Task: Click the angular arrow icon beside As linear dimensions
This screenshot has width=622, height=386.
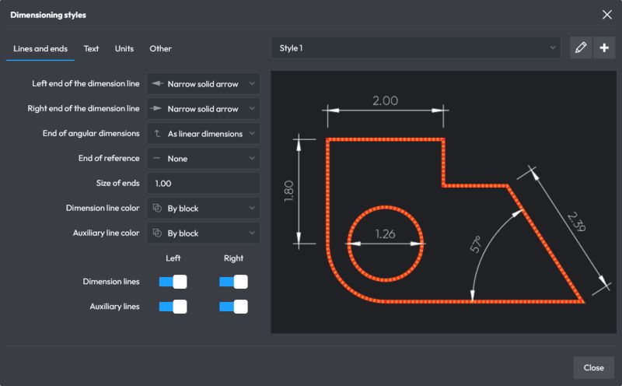Action: point(158,133)
